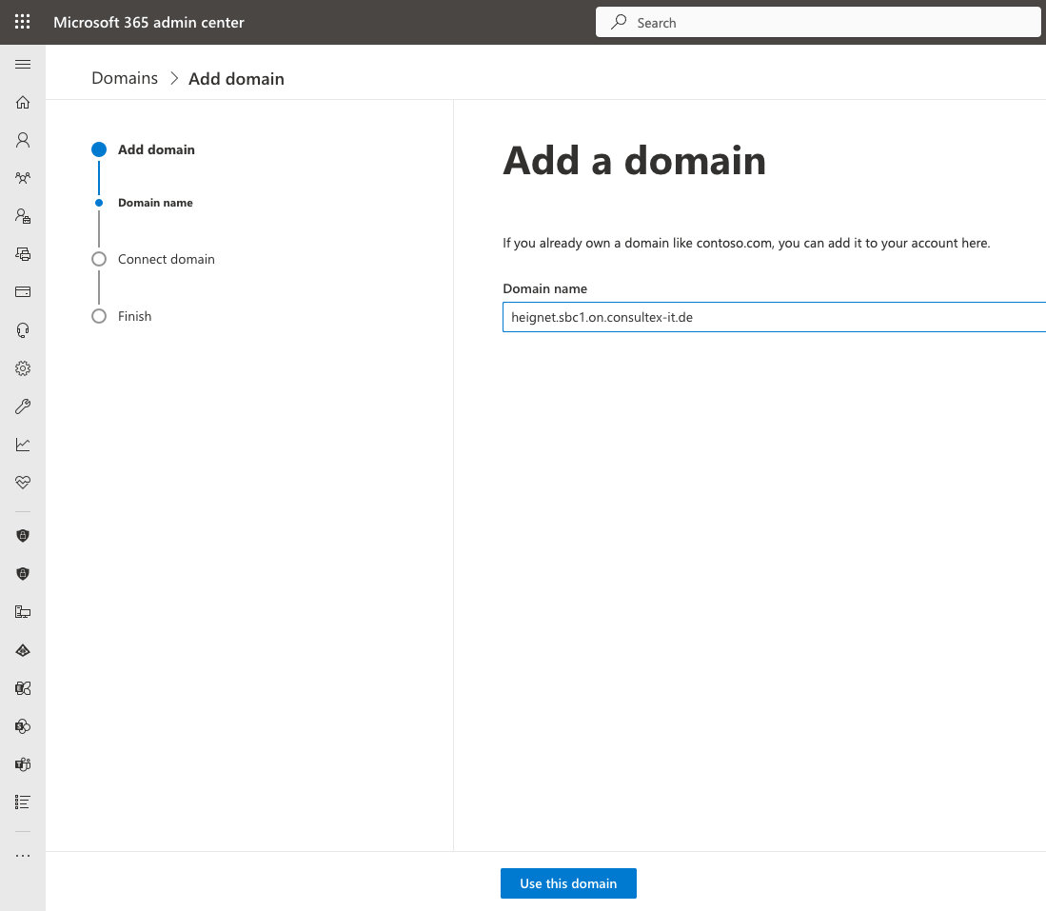Click the Microsoft 365 admin center title
Image resolution: width=1046 pixels, height=911 pixels.
click(x=148, y=22)
